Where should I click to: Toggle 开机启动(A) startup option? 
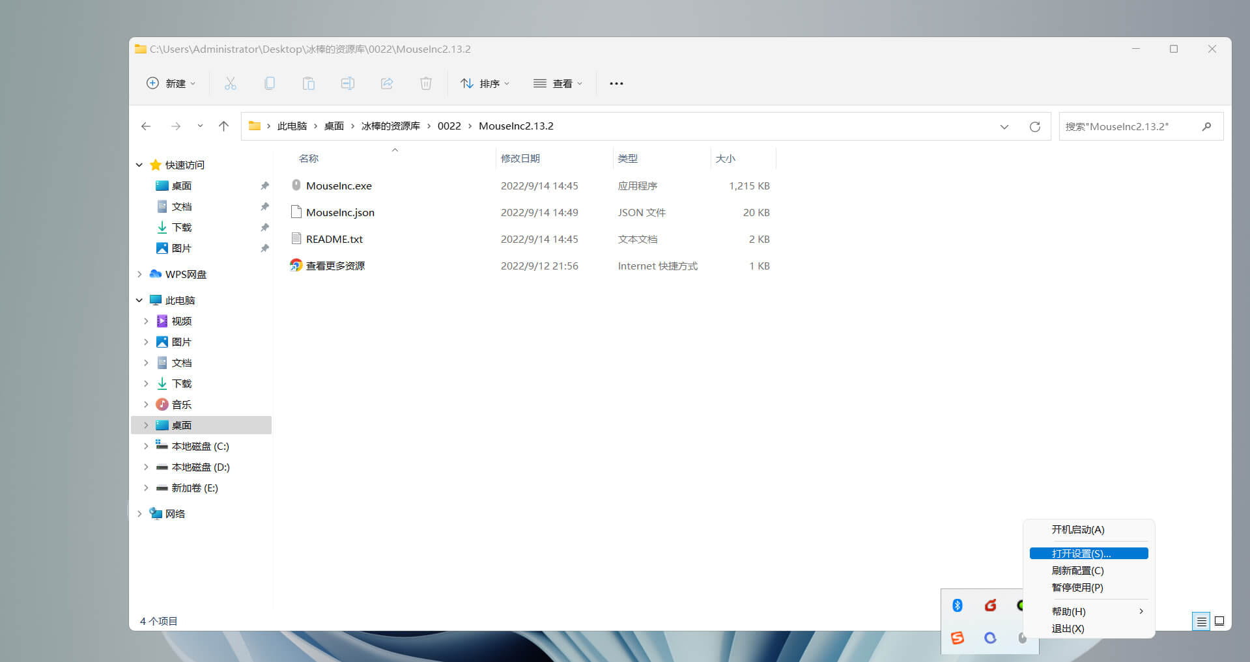(1078, 530)
